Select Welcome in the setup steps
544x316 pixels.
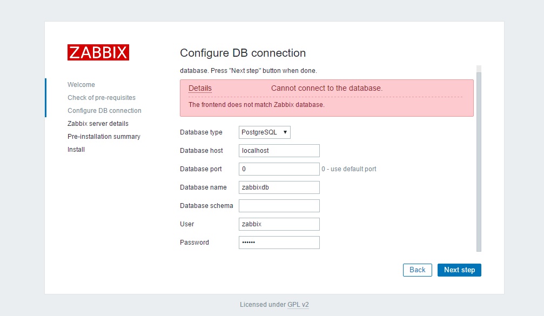tap(81, 85)
